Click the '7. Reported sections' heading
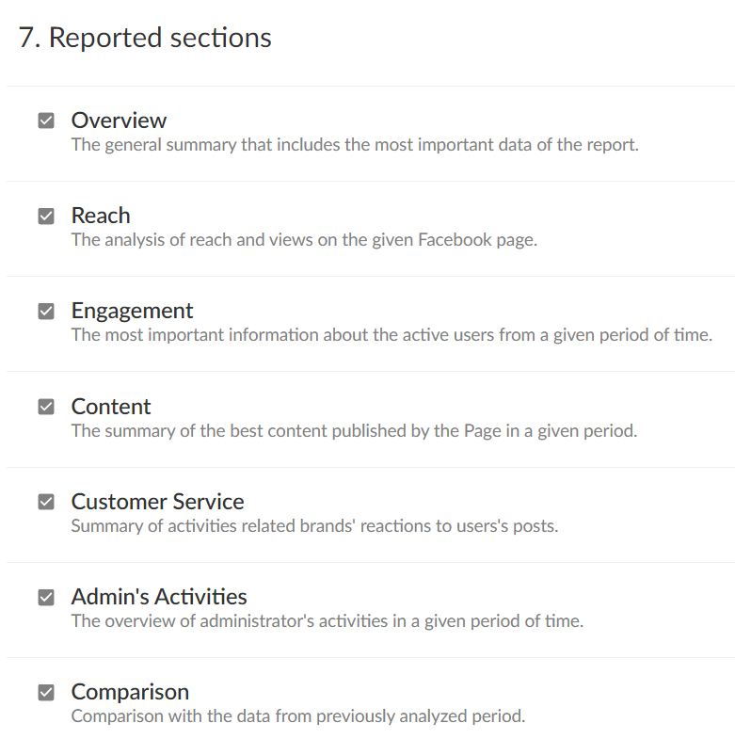Image resolution: width=735 pixels, height=739 pixels. click(145, 38)
